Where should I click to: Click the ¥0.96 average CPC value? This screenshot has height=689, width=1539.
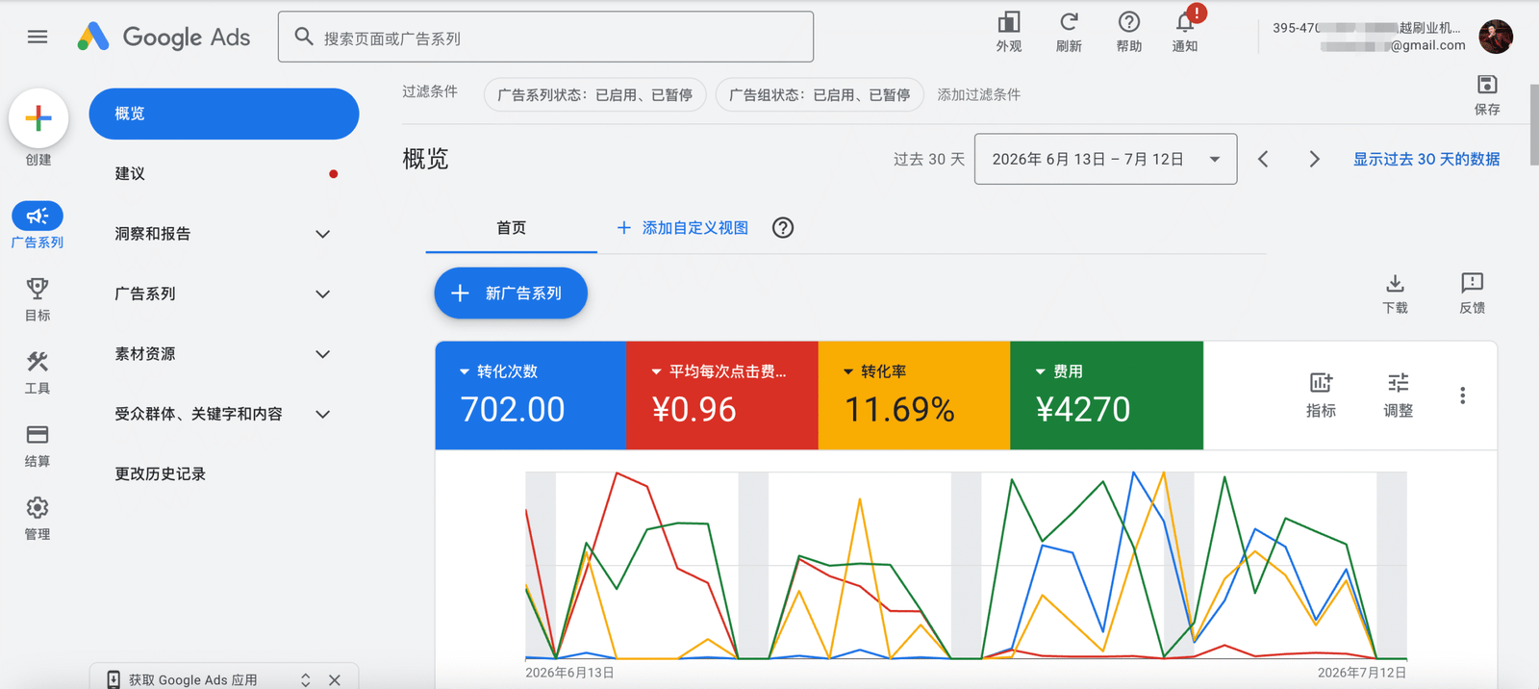point(694,409)
